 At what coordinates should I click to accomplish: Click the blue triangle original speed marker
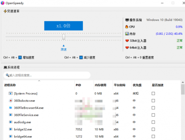[64, 45]
